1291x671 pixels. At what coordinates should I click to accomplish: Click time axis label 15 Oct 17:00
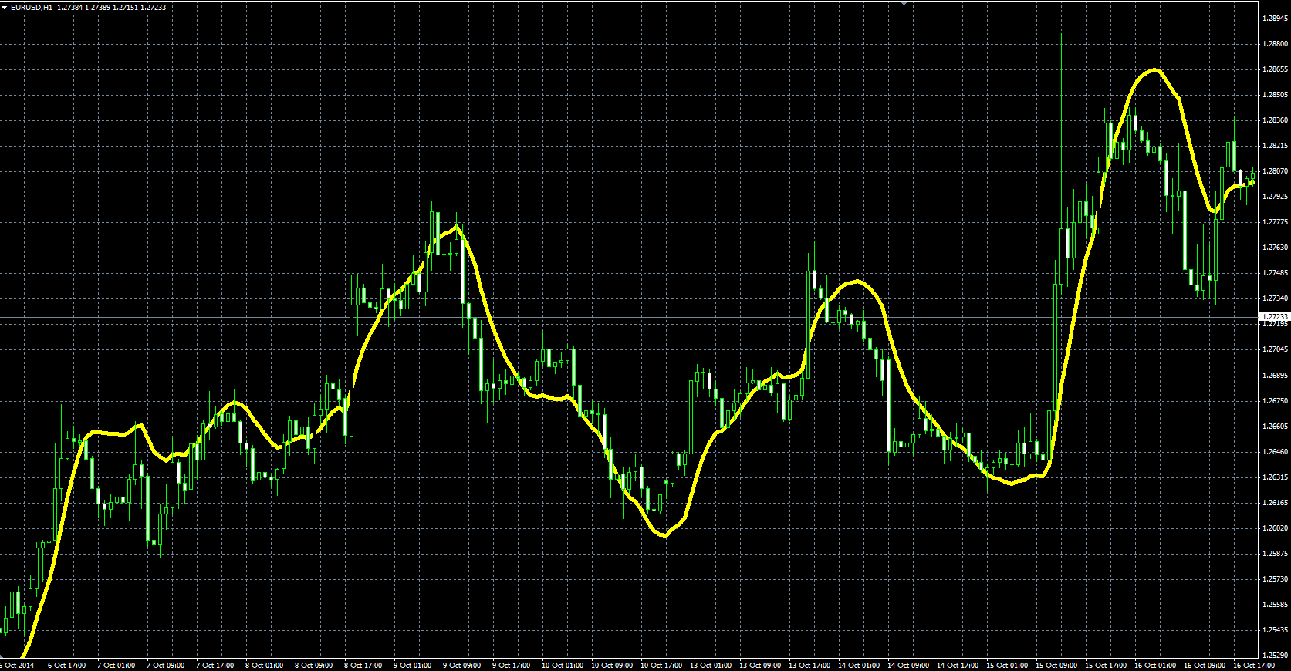1106,665
